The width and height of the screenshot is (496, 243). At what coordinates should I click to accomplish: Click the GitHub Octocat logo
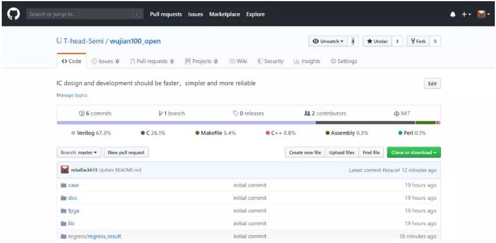[x=14, y=14]
